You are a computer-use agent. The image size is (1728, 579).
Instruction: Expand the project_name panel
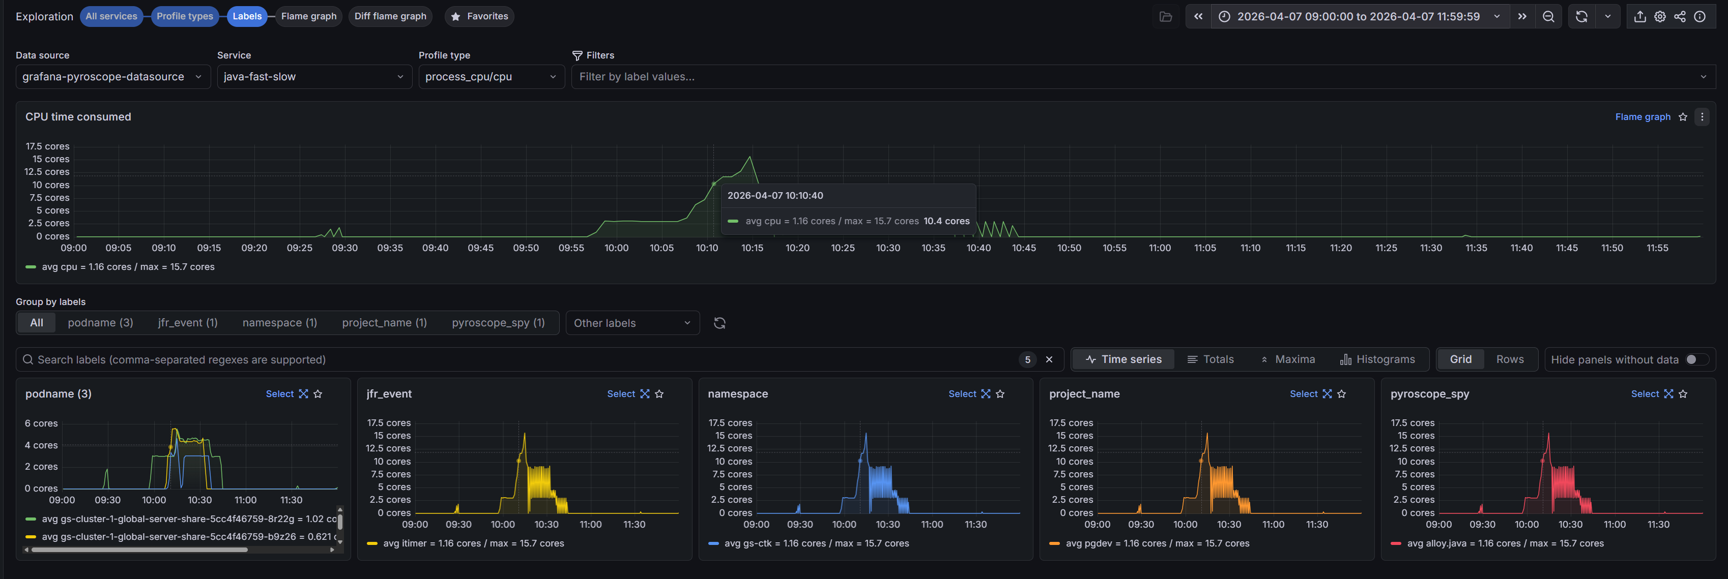(1327, 394)
